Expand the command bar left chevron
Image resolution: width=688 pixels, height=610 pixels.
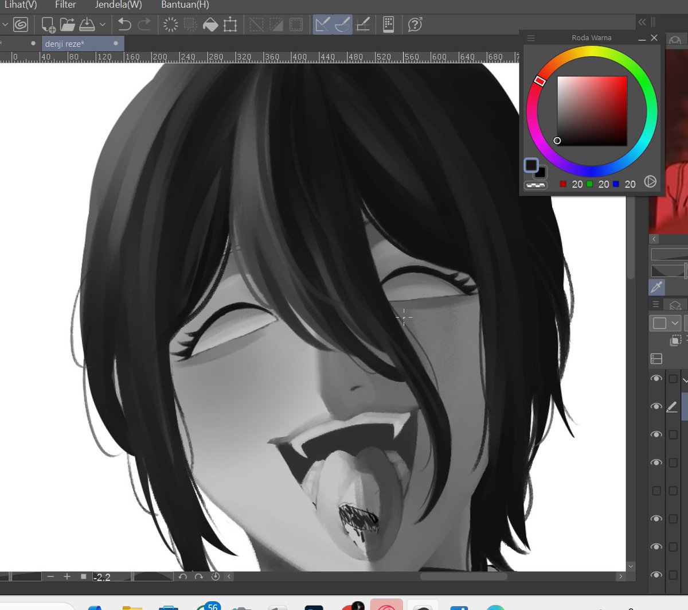(5, 25)
